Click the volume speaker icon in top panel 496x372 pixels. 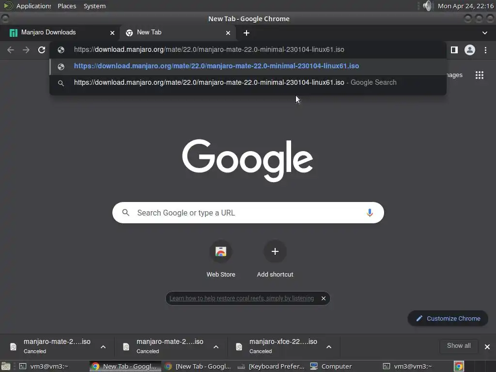tap(427, 6)
